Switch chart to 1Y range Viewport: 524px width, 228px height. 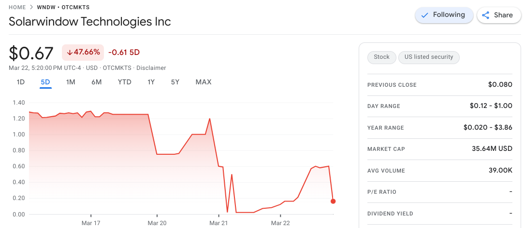point(151,82)
